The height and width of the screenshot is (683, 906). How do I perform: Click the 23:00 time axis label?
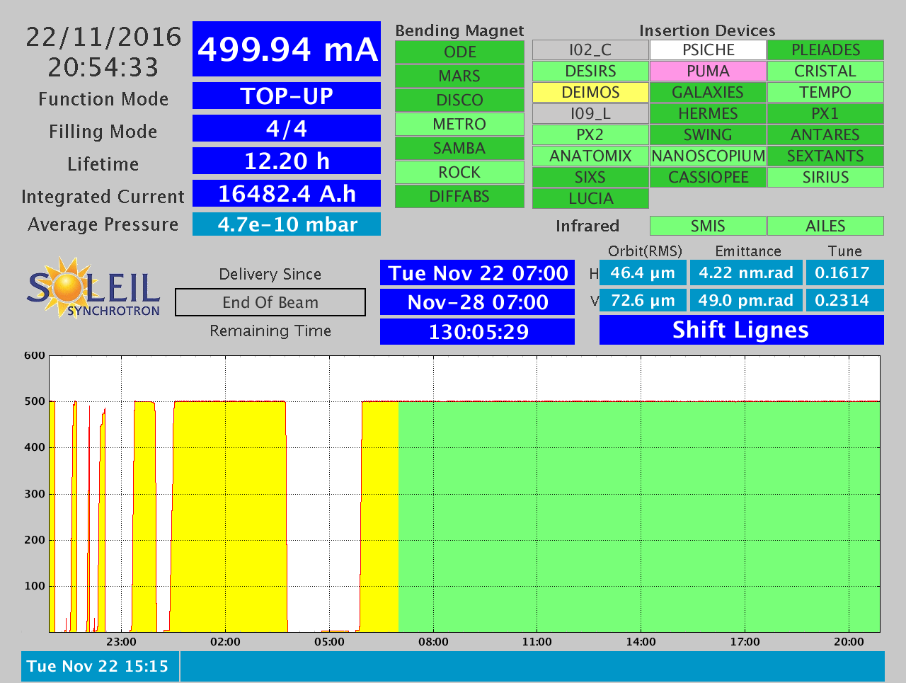tap(121, 642)
